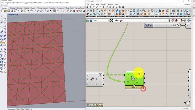
Task: Save the Rhino model with the floppy icon
Action: (9, 11)
